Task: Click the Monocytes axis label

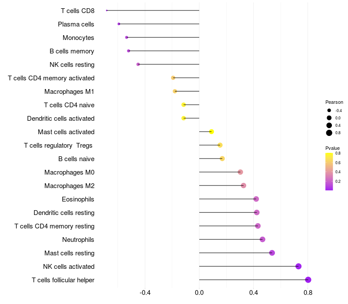Action: (78, 38)
